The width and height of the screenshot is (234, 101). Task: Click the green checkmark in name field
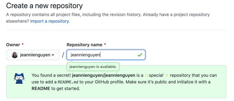[140, 55]
